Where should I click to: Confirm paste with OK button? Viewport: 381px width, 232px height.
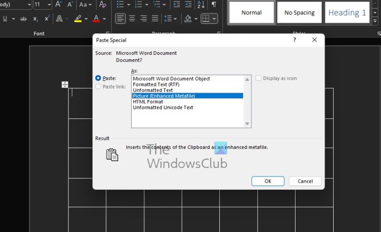(268, 181)
